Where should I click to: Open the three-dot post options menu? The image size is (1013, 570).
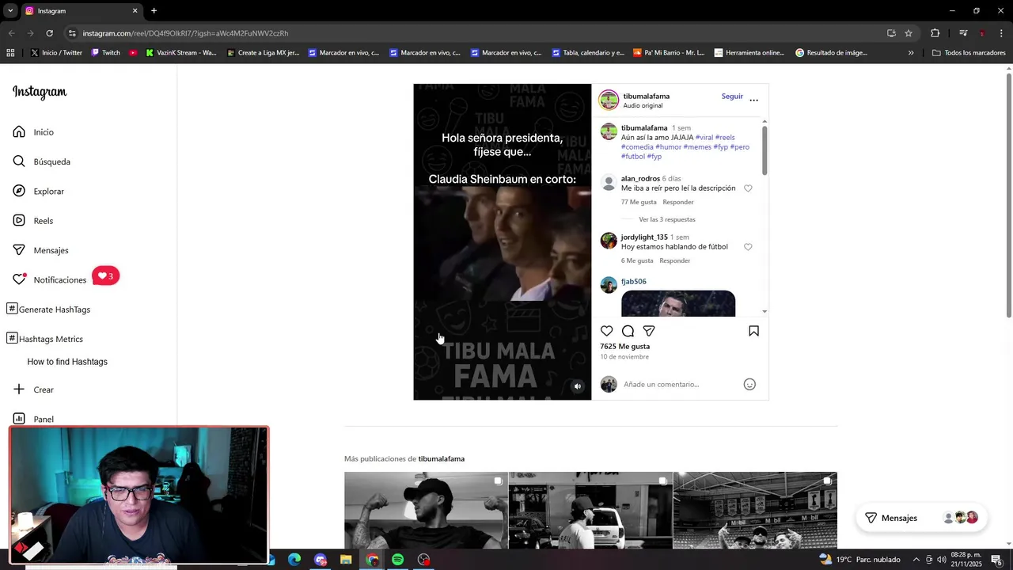tap(753, 100)
